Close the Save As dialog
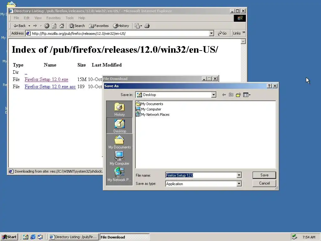The image size is (321, 241). point(275,86)
